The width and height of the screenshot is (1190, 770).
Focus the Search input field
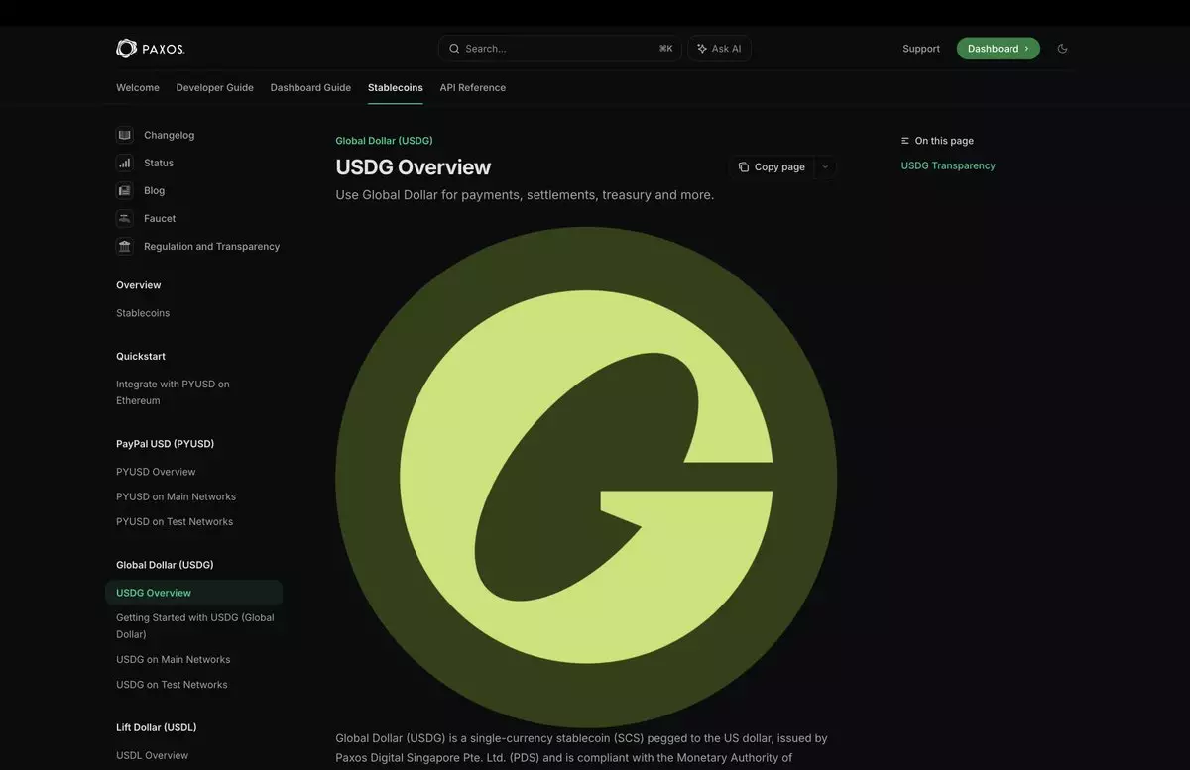[560, 49]
